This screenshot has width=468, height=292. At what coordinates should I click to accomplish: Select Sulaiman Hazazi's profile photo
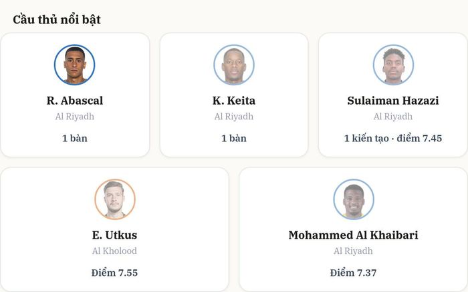coord(393,65)
